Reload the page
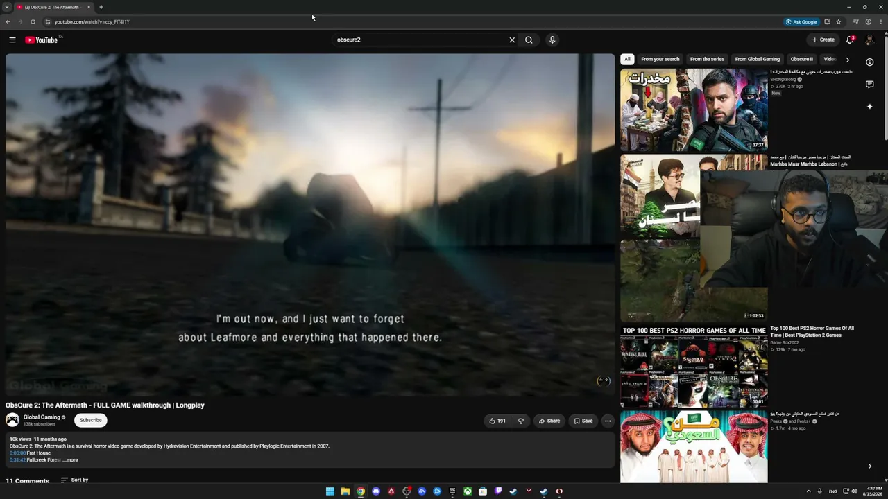Image resolution: width=888 pixels, height=499 pixels. pyautogui.click(x=33, y=21)
